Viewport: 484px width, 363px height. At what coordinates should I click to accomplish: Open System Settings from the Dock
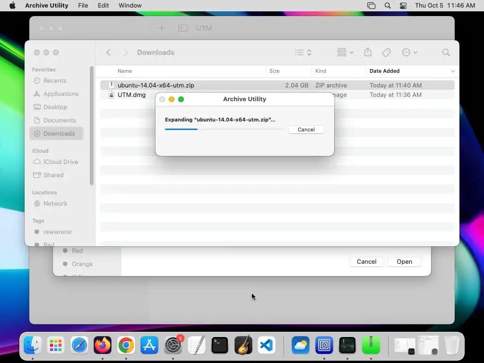pos(173,345)
